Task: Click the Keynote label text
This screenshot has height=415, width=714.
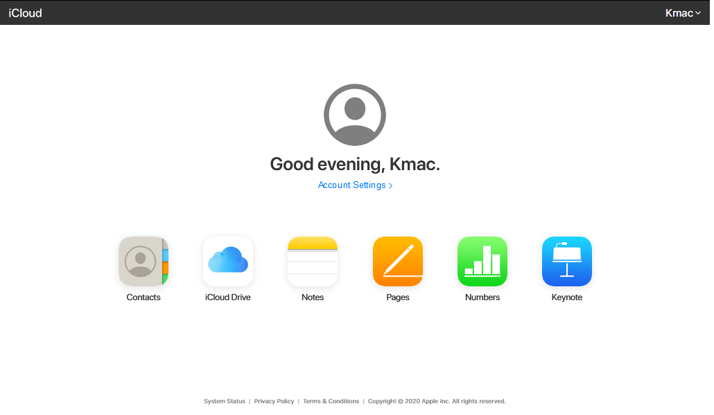Action: click(567, 297)
